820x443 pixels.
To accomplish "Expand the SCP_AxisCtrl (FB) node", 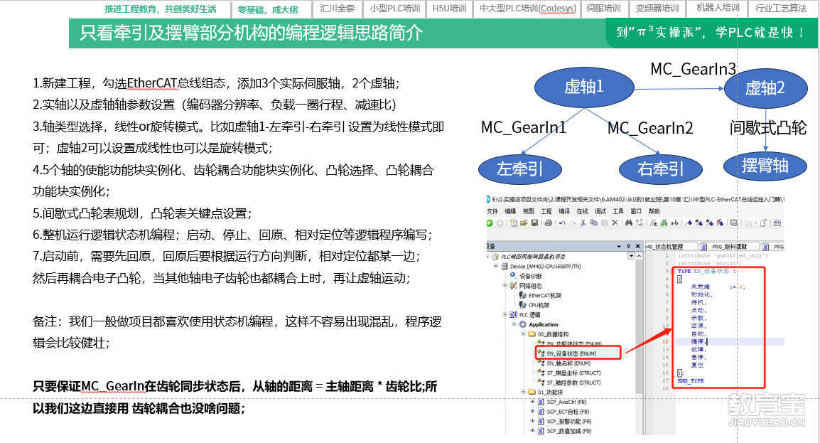I will coord(532,402).
